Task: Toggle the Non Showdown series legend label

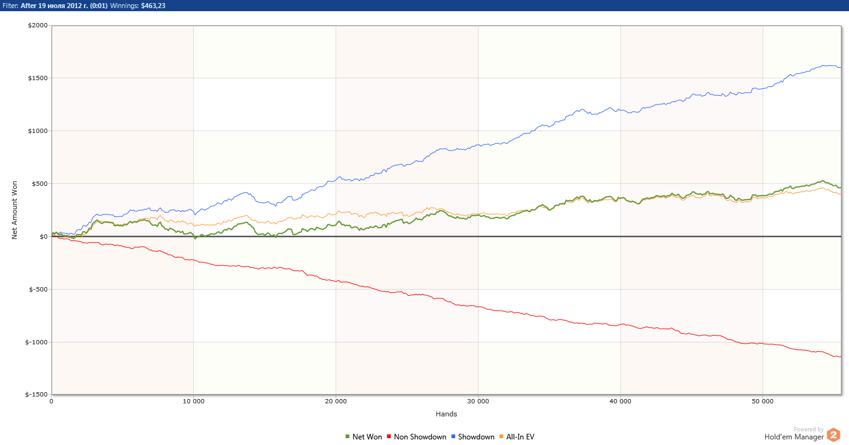Action: pyautogui.click(x=420, y=437)
